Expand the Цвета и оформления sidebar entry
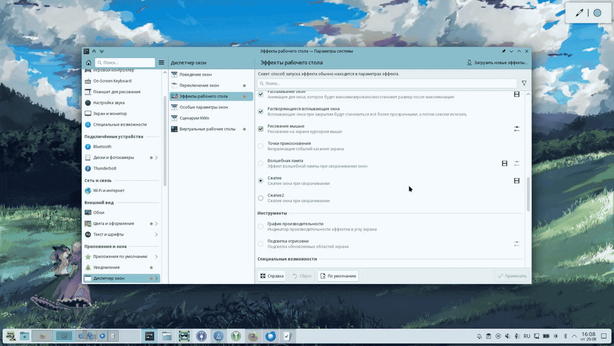Screen dimensions: 614x346 tap(156, 224)
